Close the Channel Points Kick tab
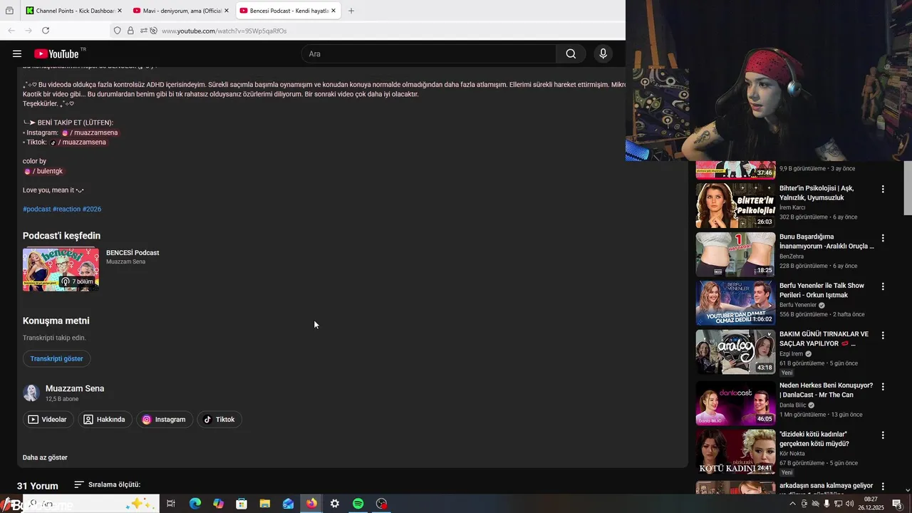Image resolution: width=912 pixels, height=513 pixels. [120, 11]
